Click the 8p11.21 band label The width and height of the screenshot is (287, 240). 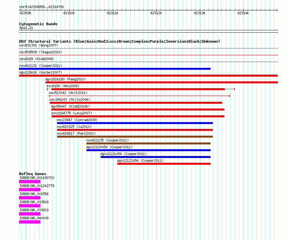26,28
